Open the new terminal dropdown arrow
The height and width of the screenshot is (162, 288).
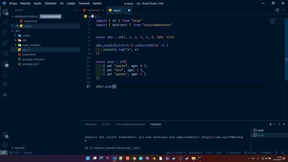(x=274, y=124)
